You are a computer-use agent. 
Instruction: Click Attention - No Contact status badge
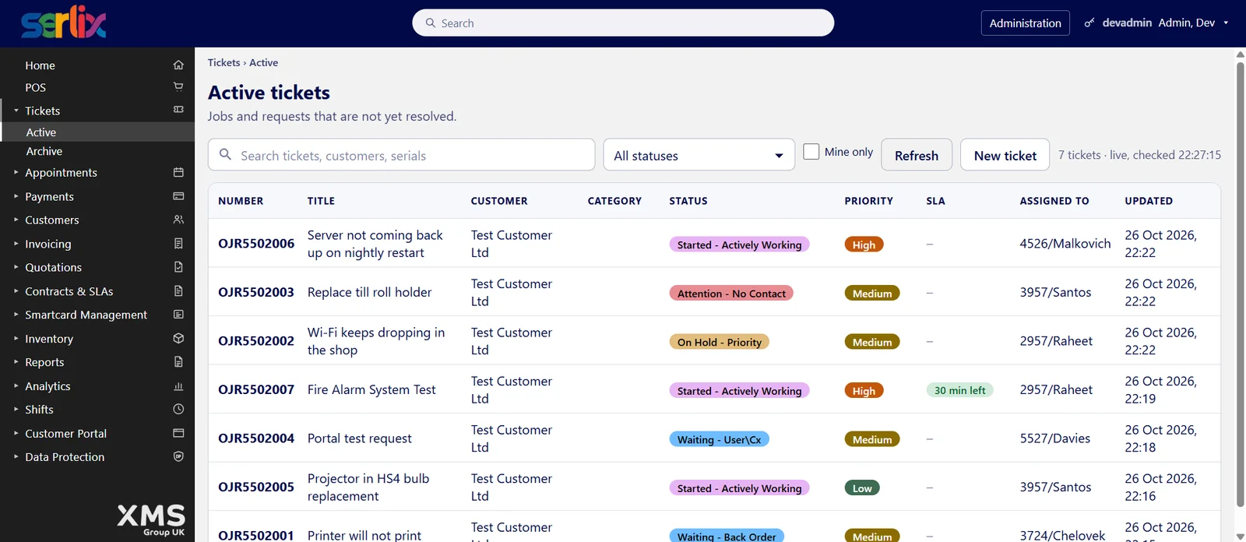(731, 293)
